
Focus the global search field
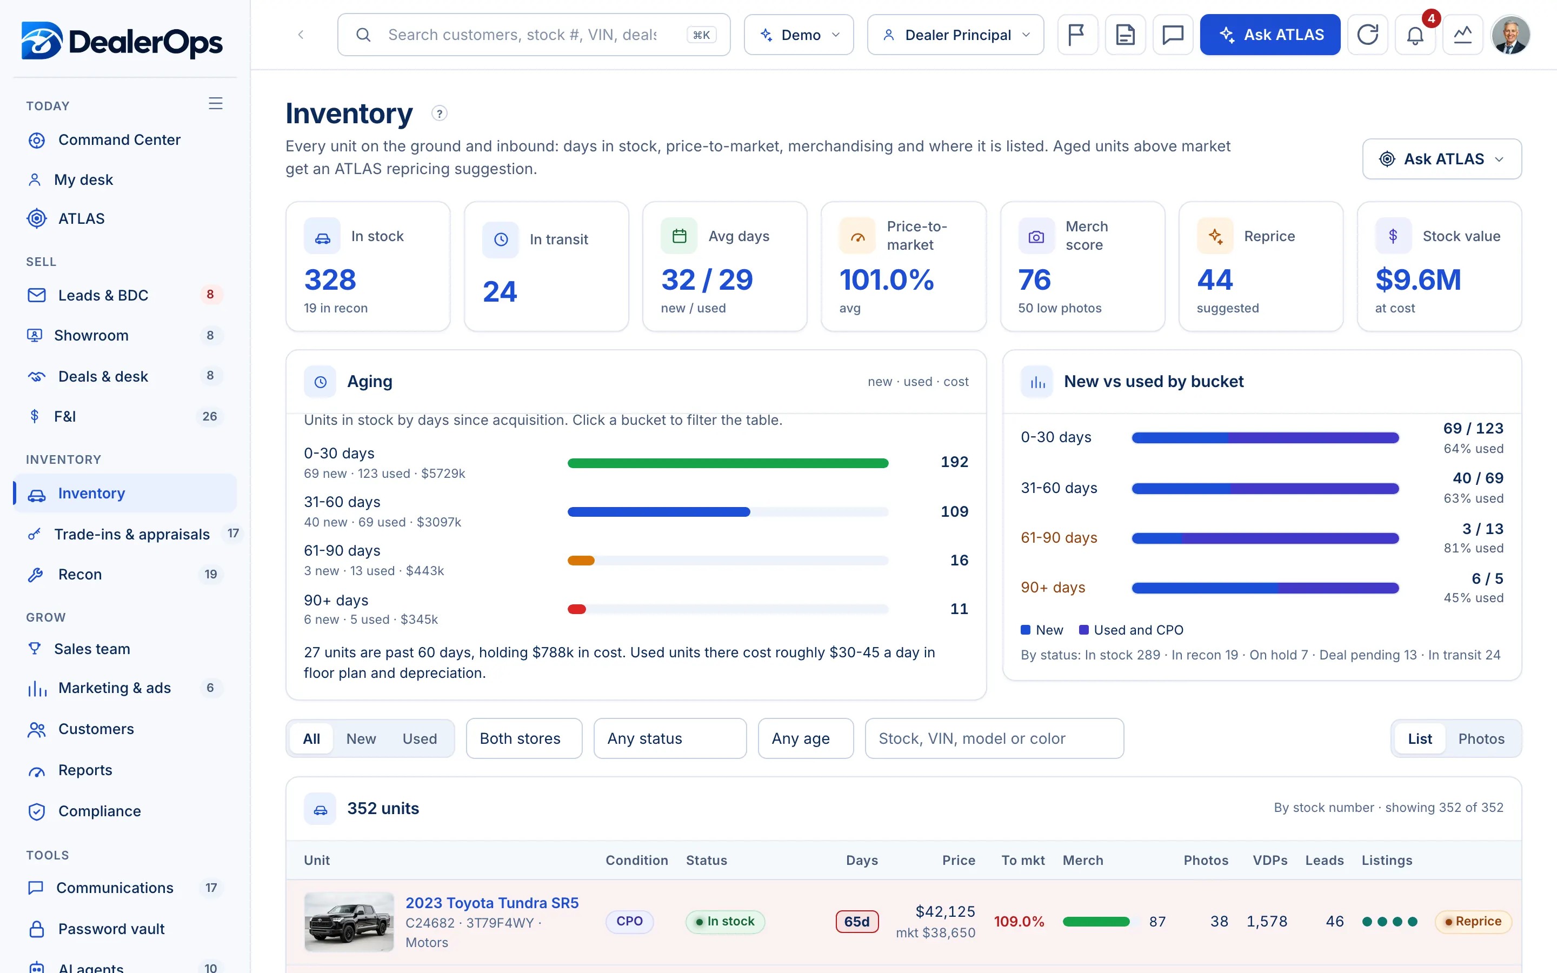click(534, 35)
